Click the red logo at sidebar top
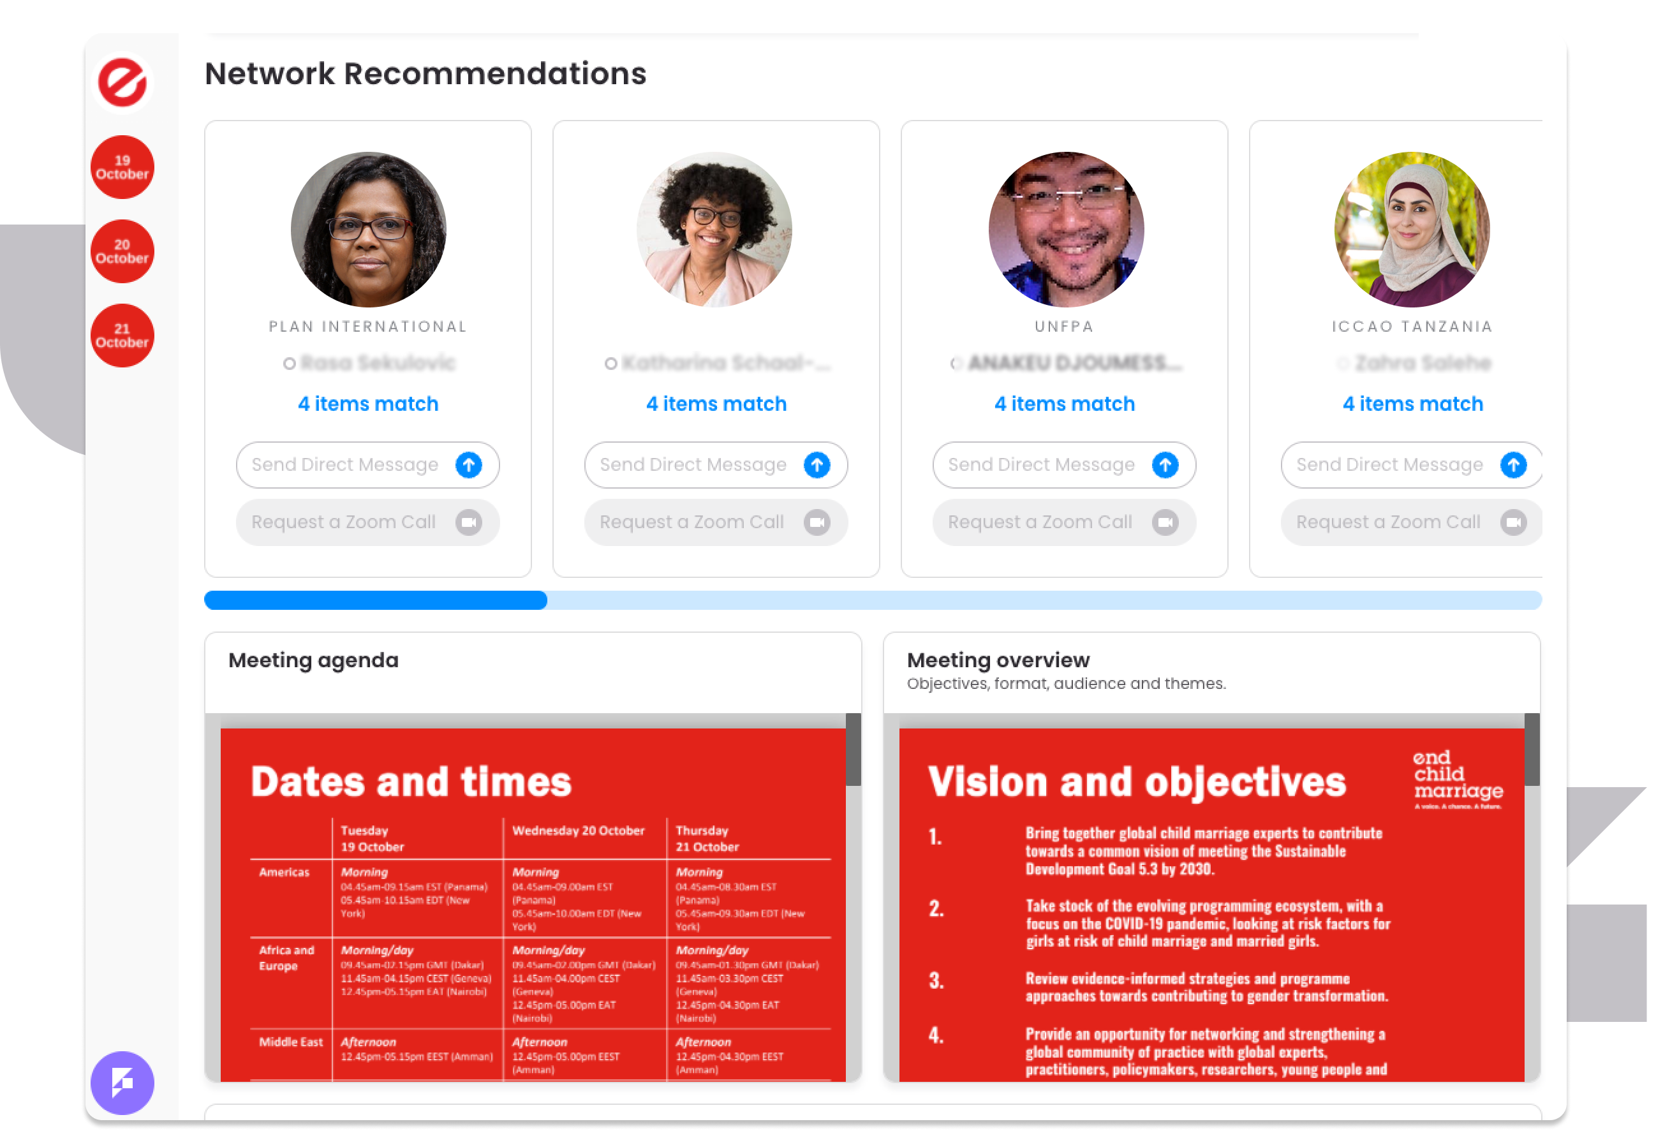Viewport: 1656px width, 1138px height. pos(122,83)
